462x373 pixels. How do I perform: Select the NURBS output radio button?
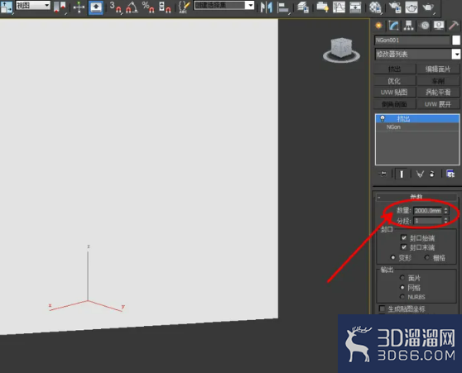click(402, 296)
